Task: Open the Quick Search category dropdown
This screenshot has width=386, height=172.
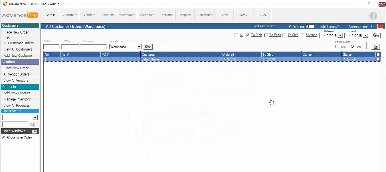Action: click(x=35, y=118)
